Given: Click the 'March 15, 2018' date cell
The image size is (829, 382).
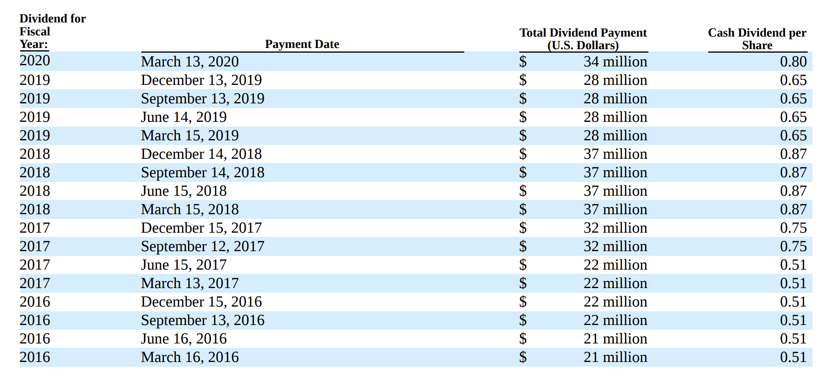Looking at the screenshot, I should (190, 209).
